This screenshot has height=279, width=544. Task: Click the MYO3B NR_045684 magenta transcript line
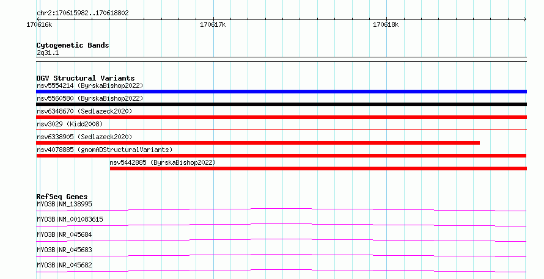[x=281, y=240]
